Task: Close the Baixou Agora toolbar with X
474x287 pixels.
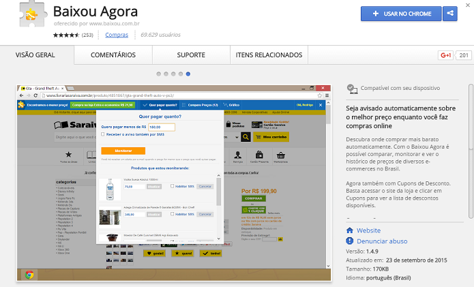Action: pos(321,105)
